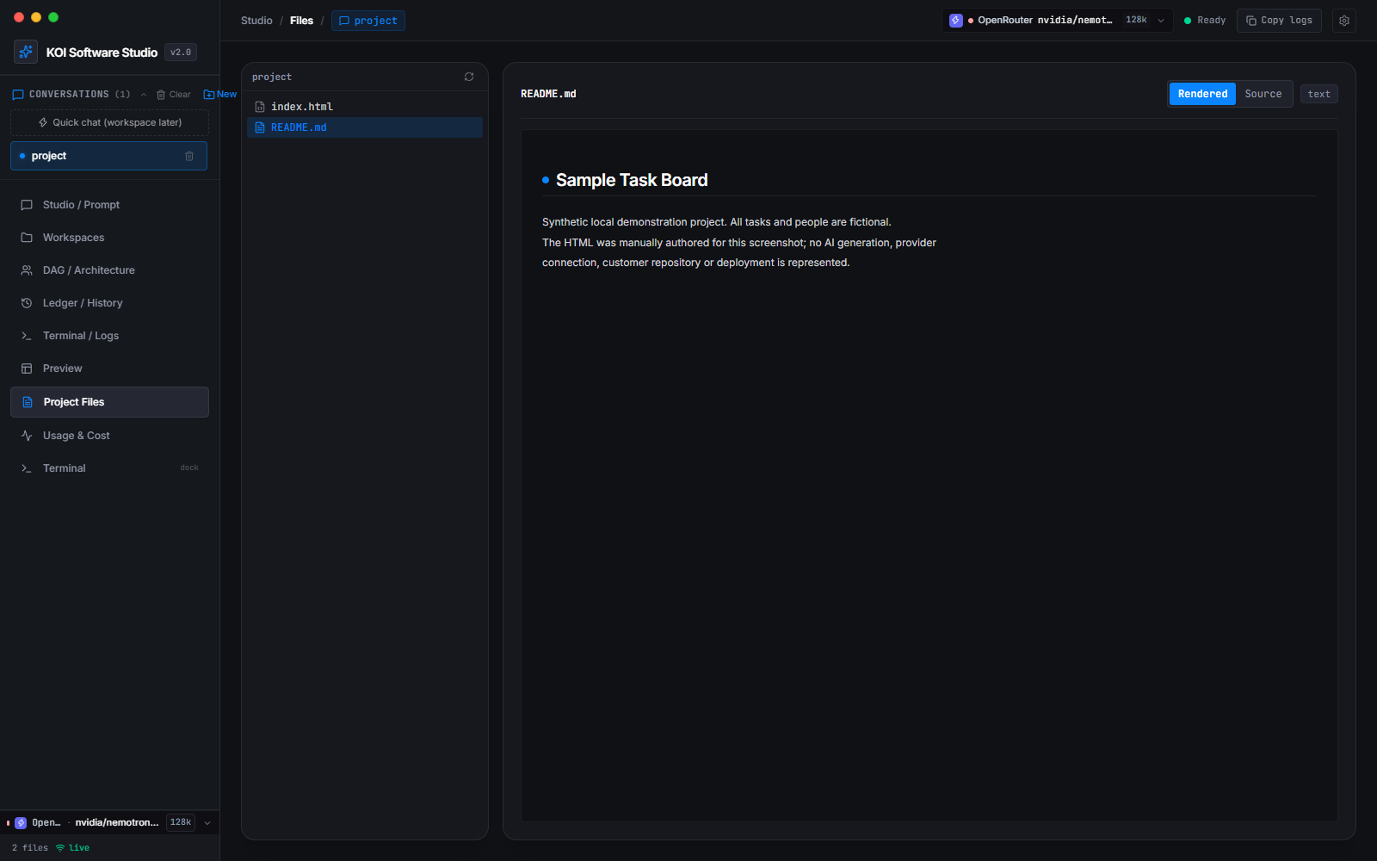Click the text file type badge
The image size is (1377, 861).
(1318, 94)
